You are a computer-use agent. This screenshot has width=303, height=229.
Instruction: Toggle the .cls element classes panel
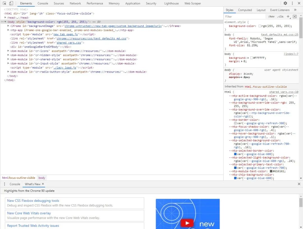280,17
